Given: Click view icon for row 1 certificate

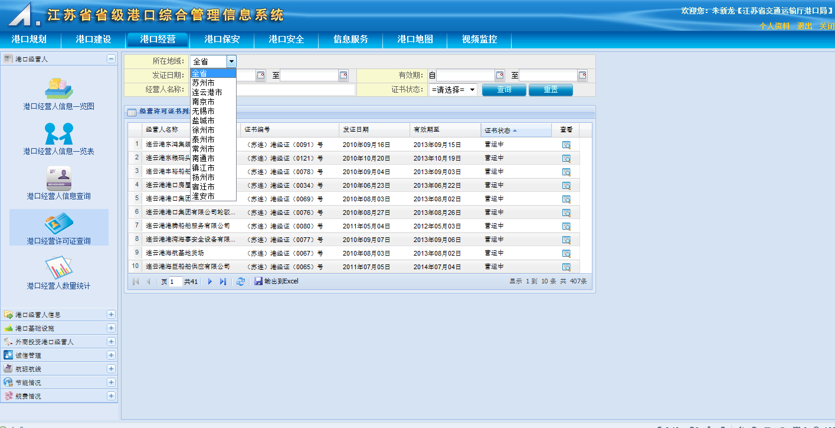Looking at the screenshot, I should point(566,145).
